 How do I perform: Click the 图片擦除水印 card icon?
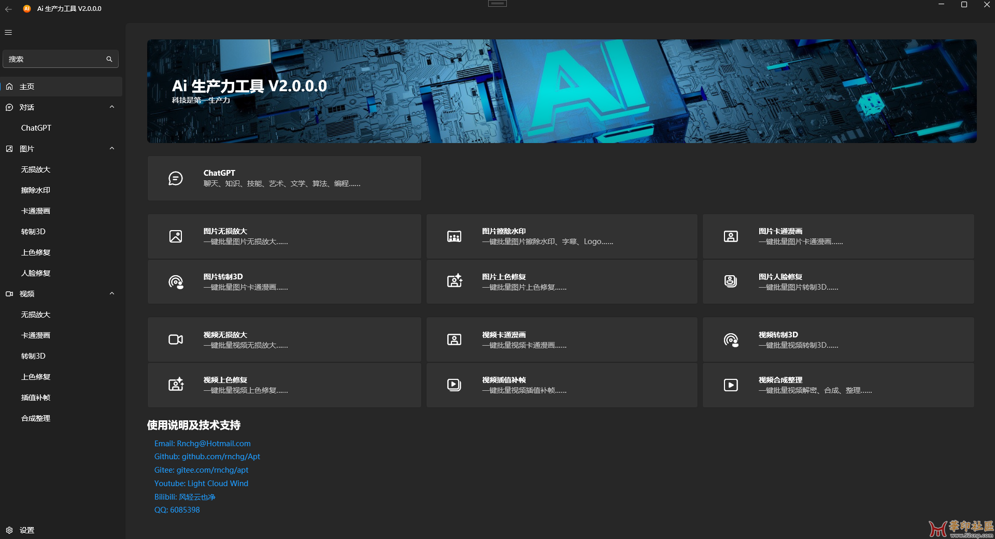coord(454,236)
